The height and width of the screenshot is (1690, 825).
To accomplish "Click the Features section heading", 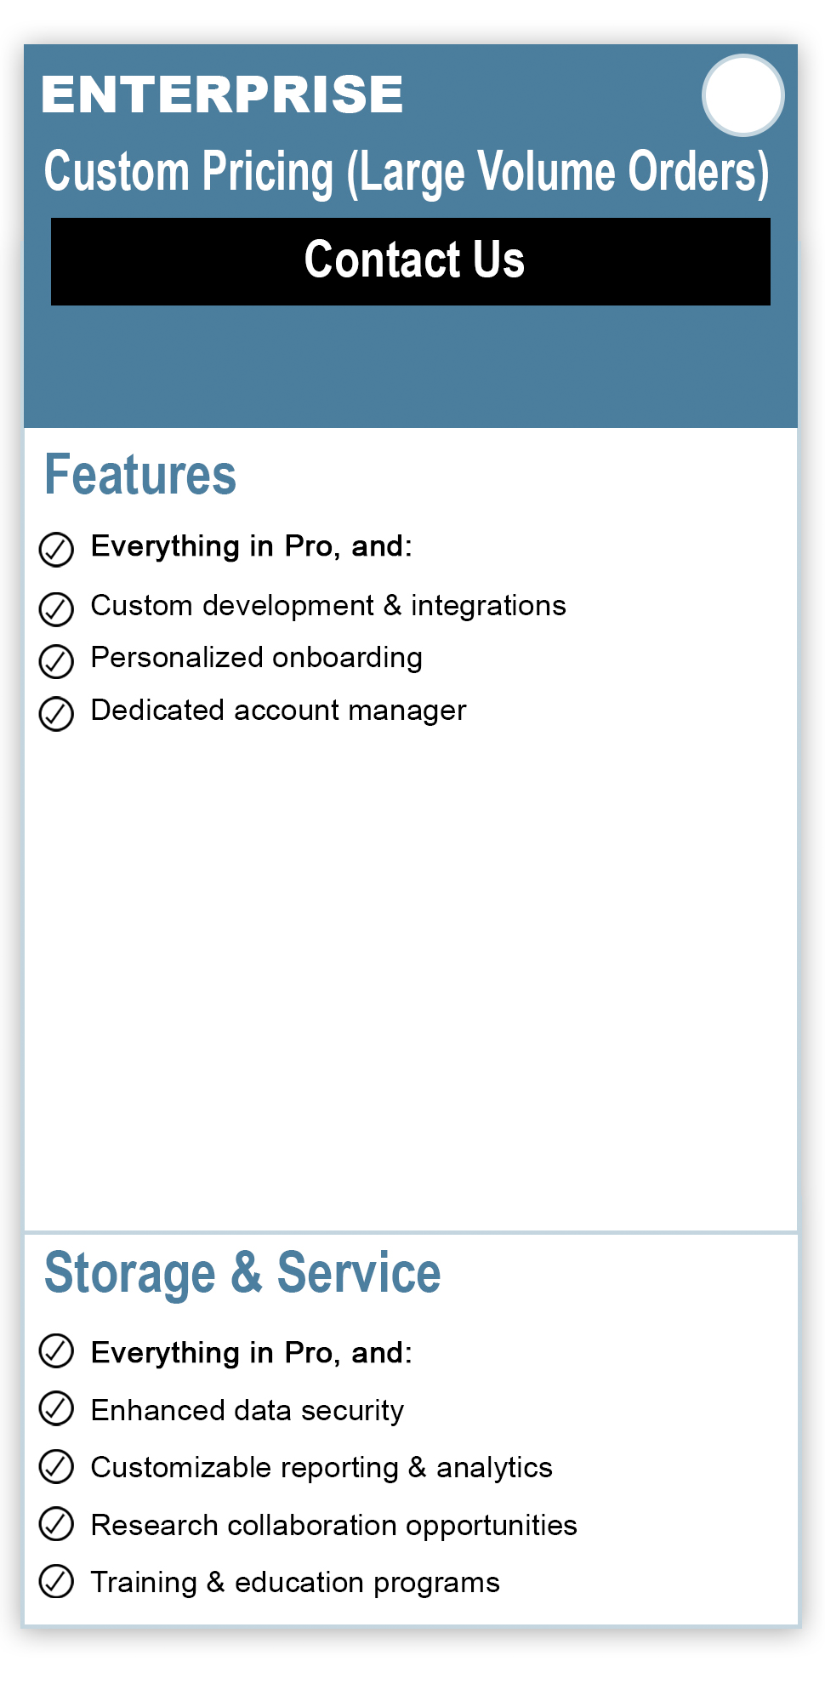I will click(x=140, y=474).
